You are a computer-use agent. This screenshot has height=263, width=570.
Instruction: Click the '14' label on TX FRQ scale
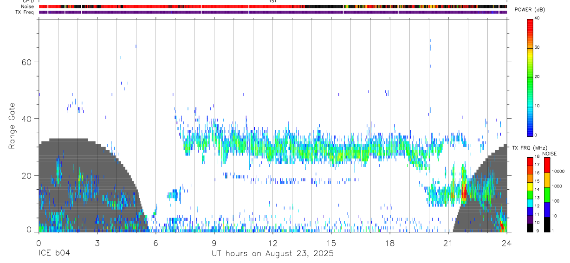click(538, 190)
